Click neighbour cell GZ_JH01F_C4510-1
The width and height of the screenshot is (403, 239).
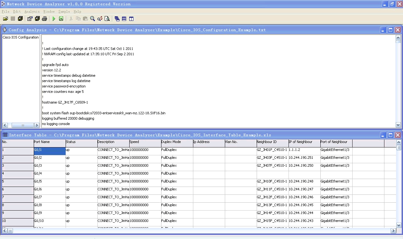pyautogui.click(x=273, y=151)
